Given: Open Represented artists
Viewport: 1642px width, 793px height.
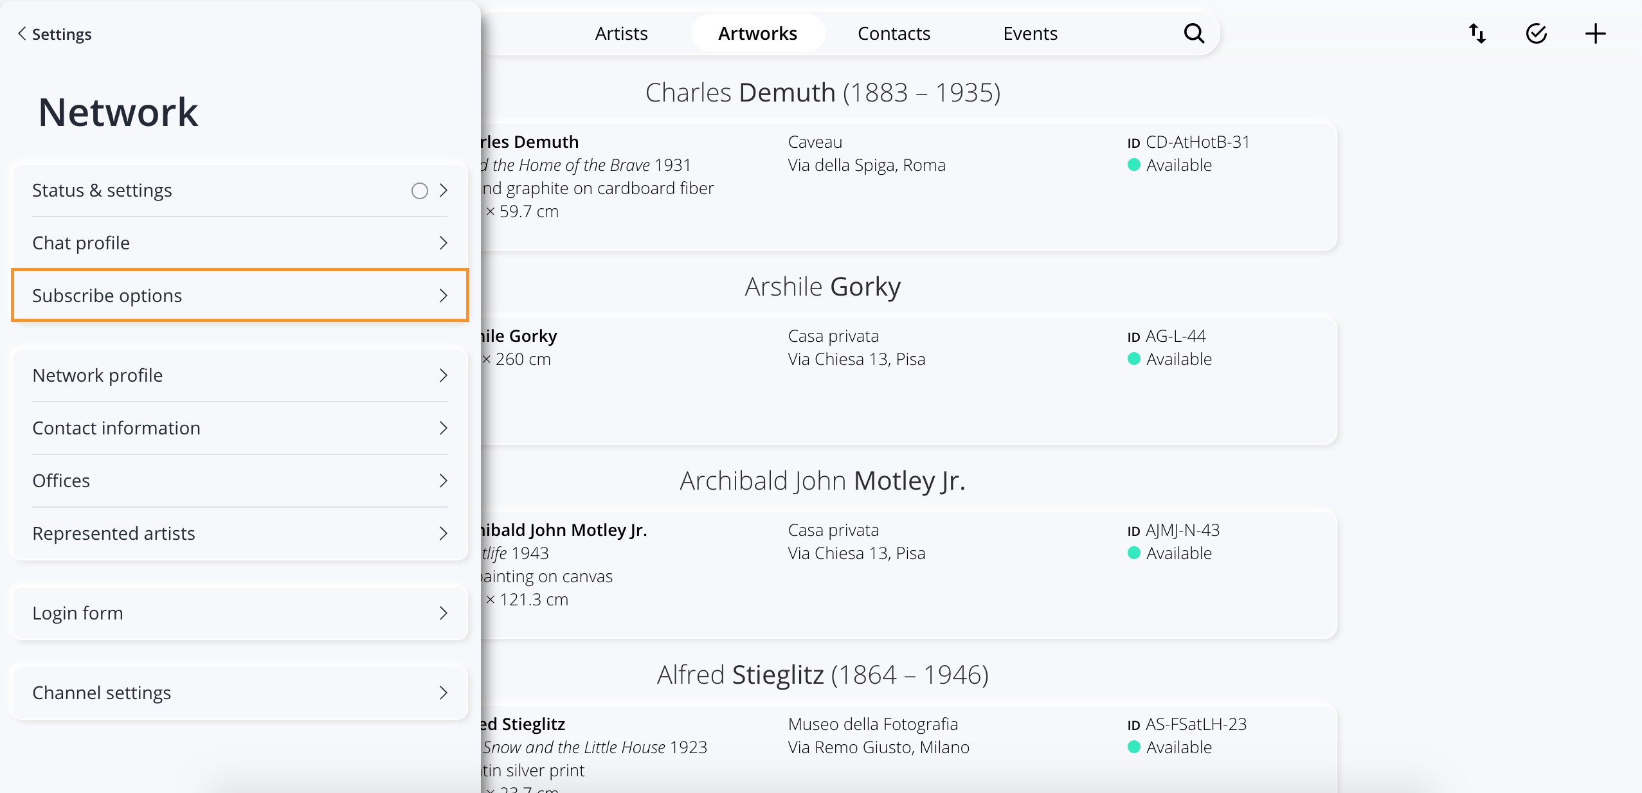Looking at the screenshot, I should (240, 533).
